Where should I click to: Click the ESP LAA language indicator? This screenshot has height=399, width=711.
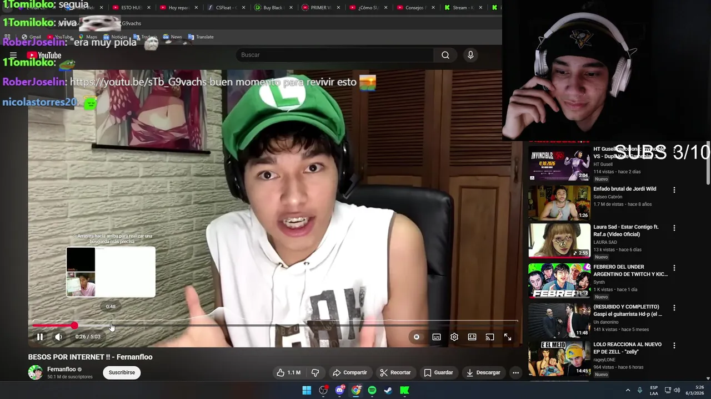tap(654, 390)
